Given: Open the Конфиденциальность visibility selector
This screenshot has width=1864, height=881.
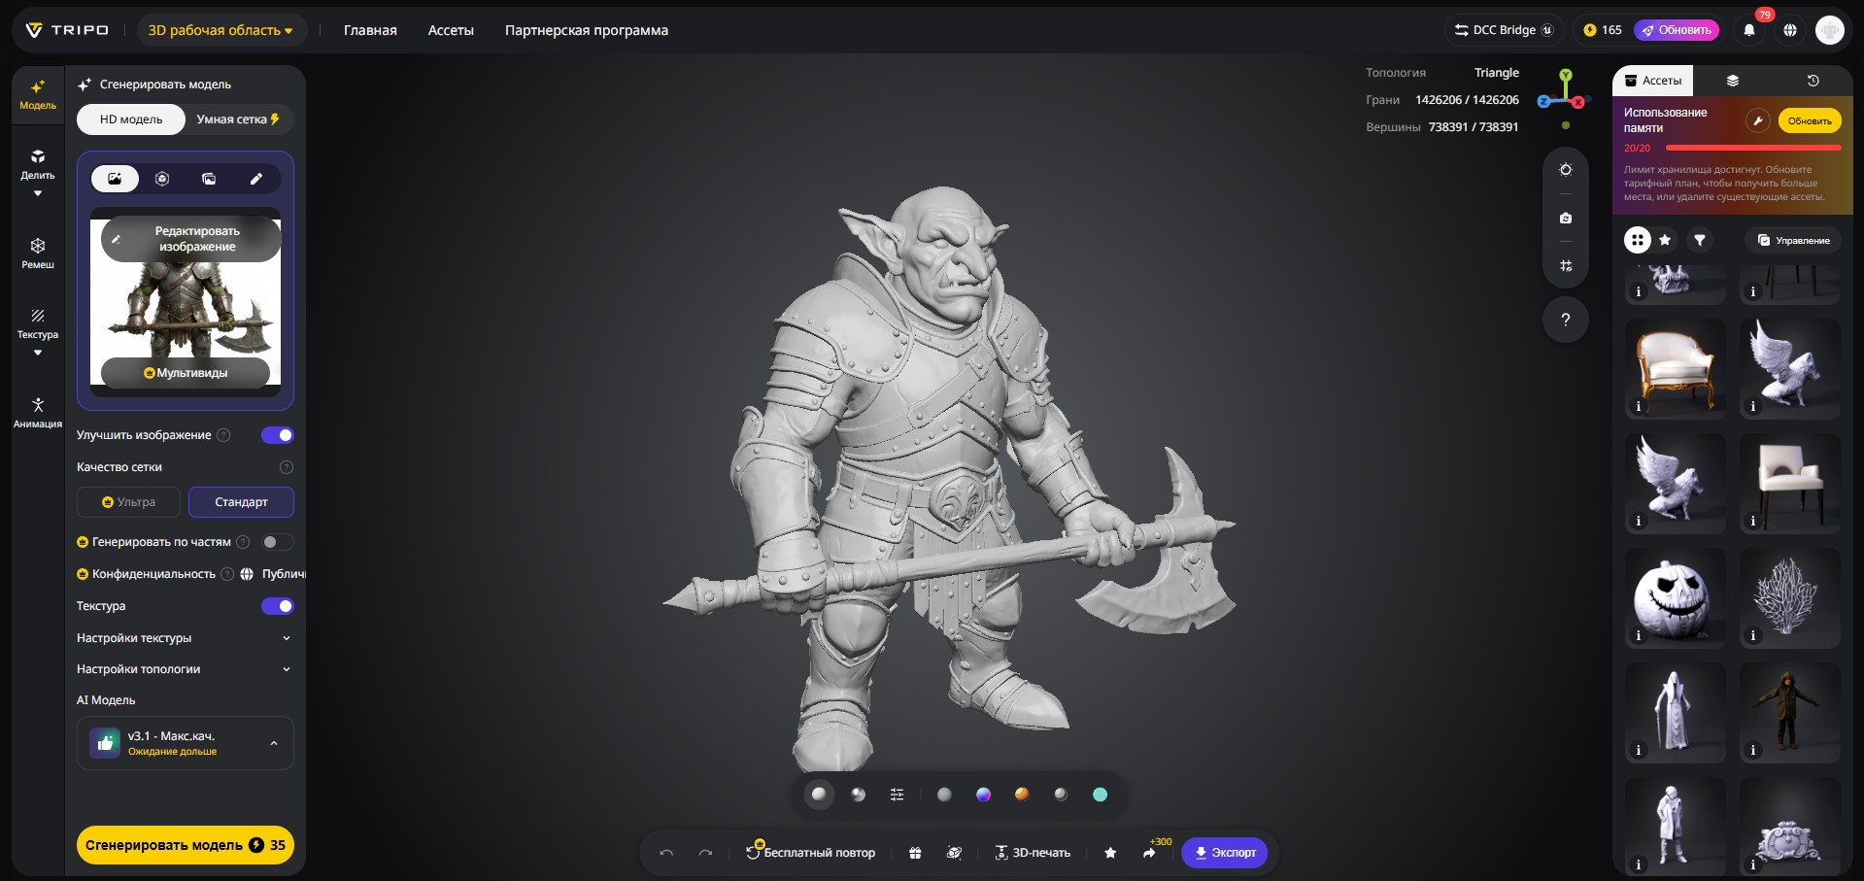Looking at the screenshot, I should [x=273, y=574].
